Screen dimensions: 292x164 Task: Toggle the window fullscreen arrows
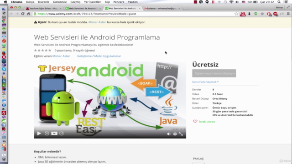288,7
